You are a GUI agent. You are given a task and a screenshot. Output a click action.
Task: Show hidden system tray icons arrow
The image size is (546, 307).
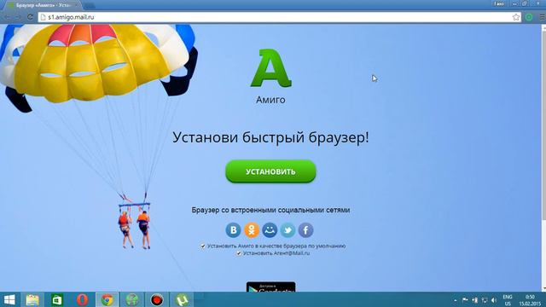(455, 300)
